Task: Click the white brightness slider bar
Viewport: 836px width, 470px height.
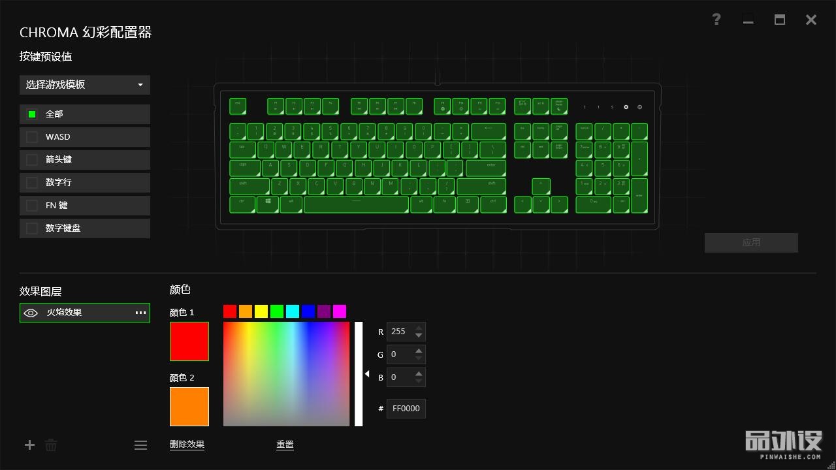Action: pyautogui.click(x=359, y=374)
